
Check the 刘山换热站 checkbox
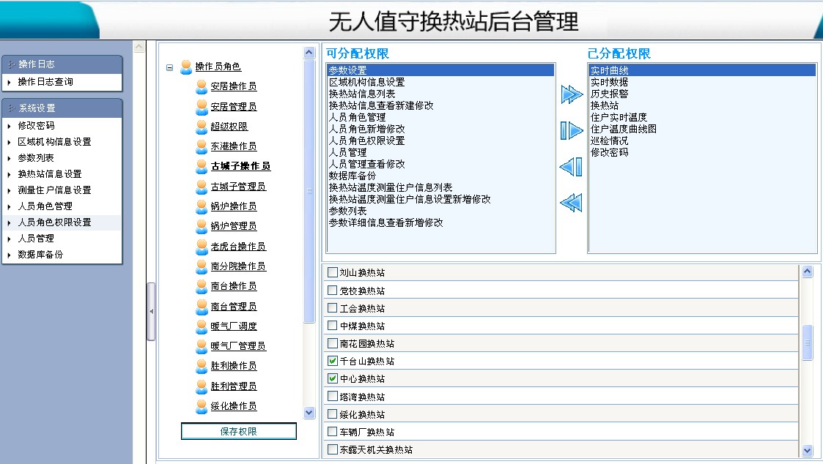coord(333,272)
